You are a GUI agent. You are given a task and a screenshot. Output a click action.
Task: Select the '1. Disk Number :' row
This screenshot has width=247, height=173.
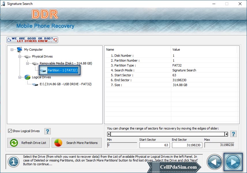[x=171, y=56]
